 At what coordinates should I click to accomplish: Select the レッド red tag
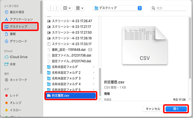click(x=14, y=95)
